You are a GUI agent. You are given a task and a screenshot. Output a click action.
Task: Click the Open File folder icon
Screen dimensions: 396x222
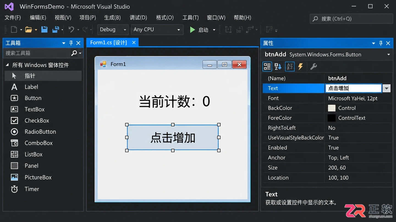click(x=29, y=30)
